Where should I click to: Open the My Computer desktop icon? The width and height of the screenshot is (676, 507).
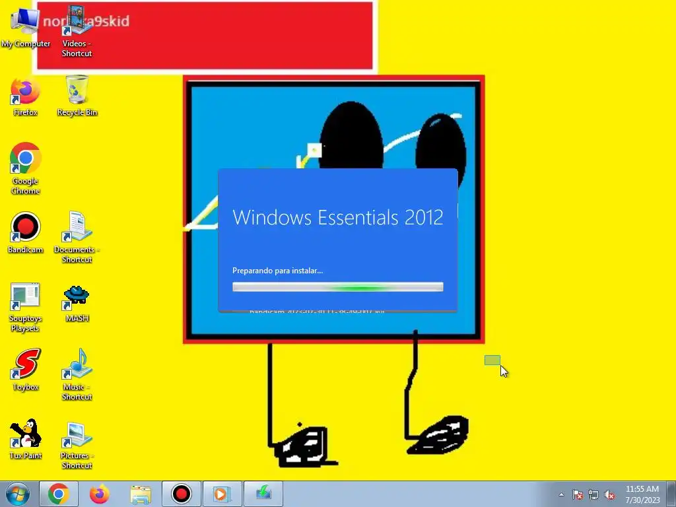click(x=26, y=27)
